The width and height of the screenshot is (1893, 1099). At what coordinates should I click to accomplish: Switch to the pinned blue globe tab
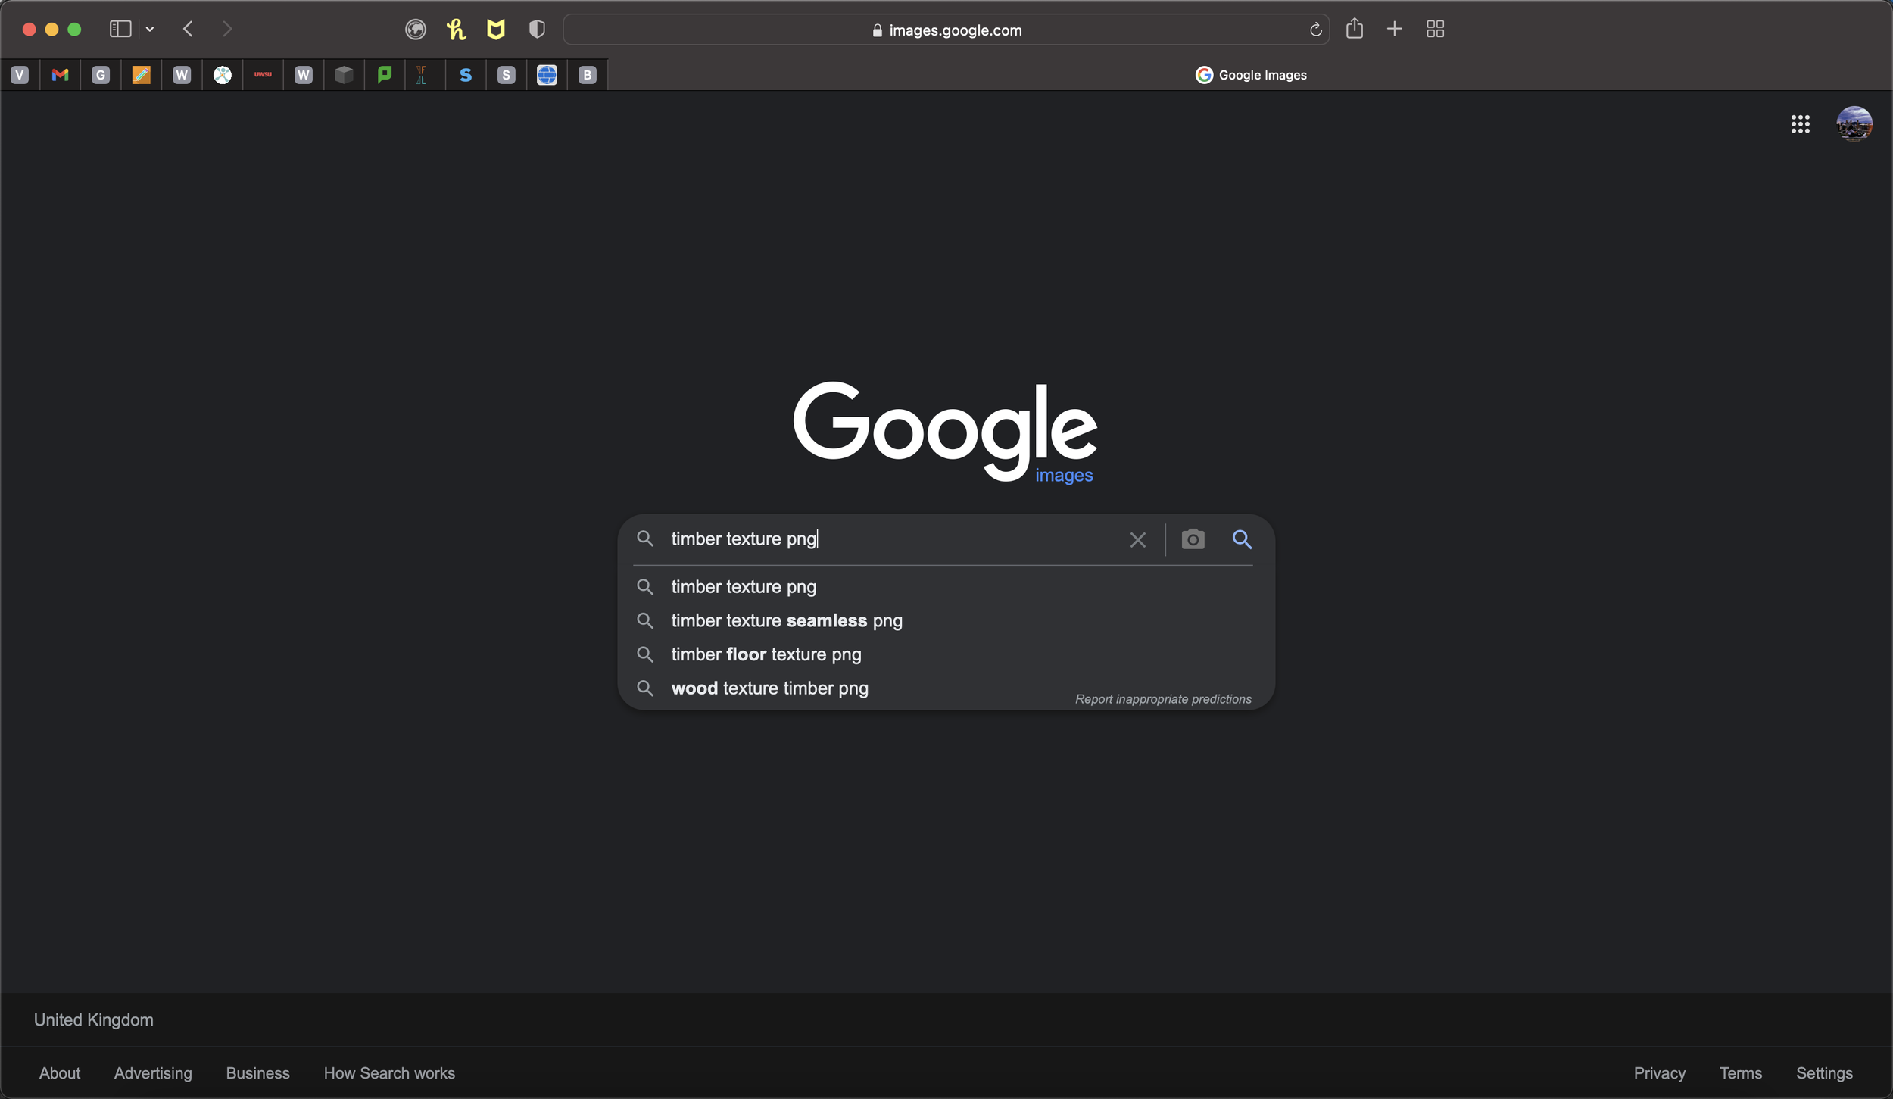click(547, 74)
